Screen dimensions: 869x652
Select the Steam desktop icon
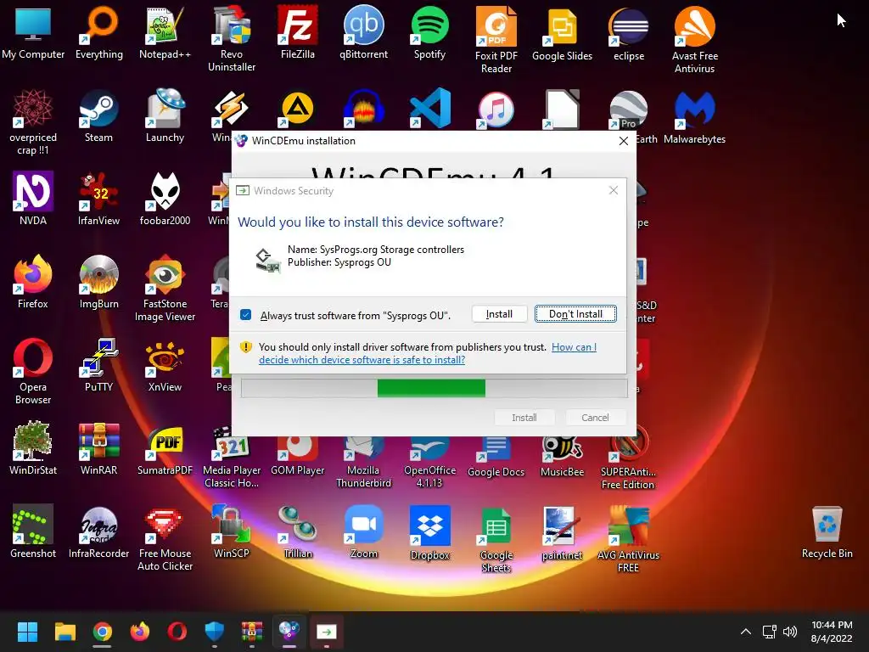pos(98,116)
